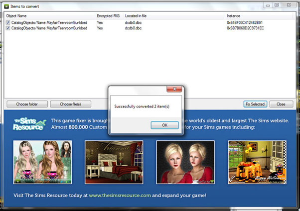300x211 pixels.
Task: Click the Fix Selected button
Action: pyautogui.click(x=255, y=104)
